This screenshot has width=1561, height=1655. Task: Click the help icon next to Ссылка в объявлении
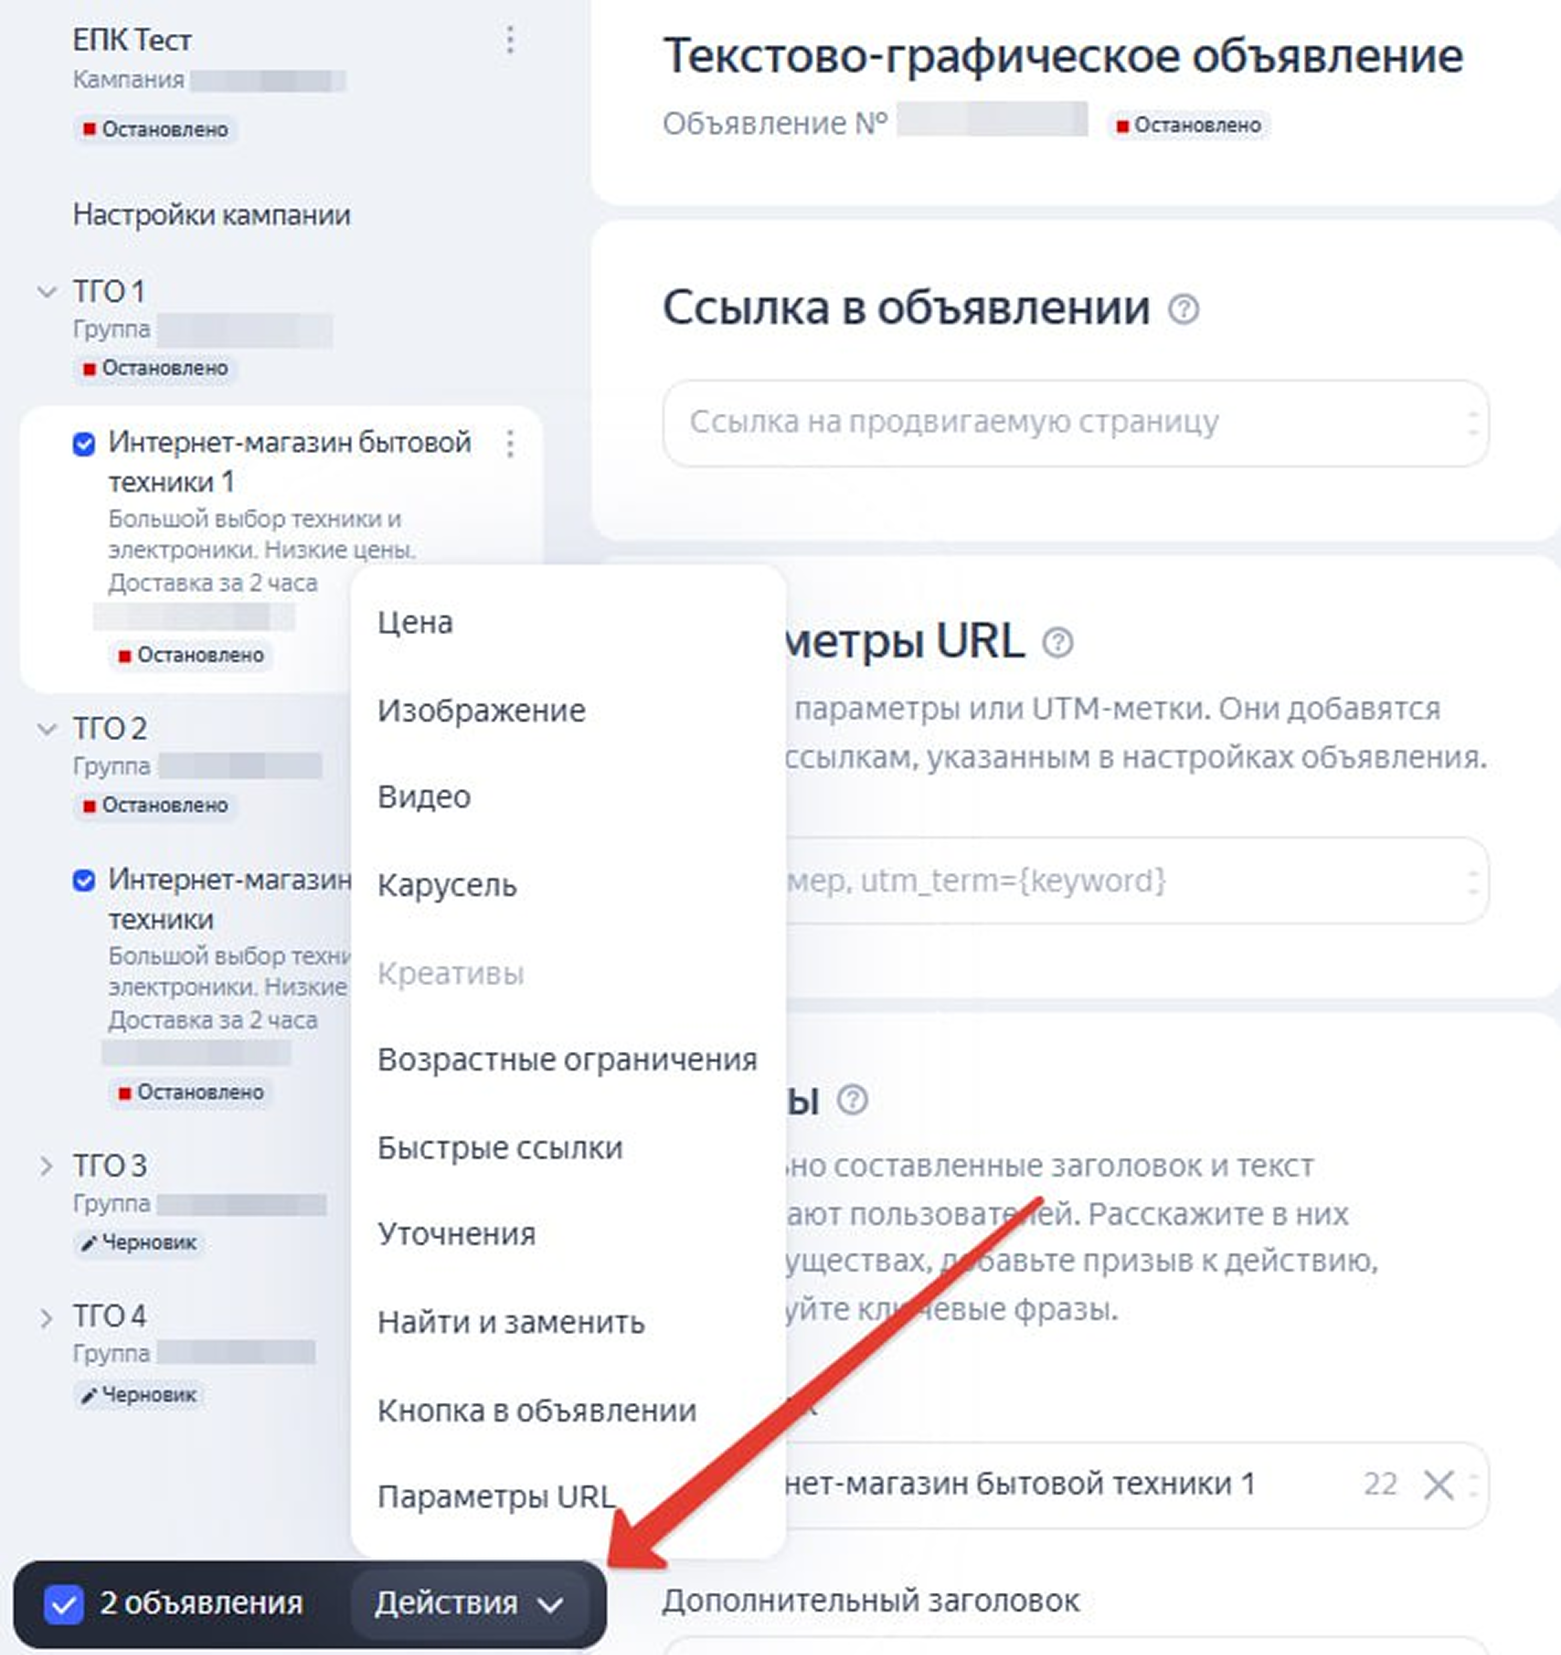coord(1183,309)
